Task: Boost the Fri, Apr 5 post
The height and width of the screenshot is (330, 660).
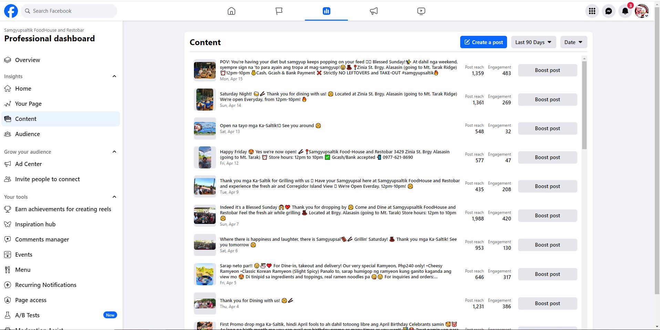Action: point(548,274)
